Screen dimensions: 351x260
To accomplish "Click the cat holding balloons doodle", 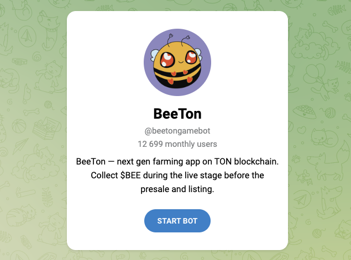I will click(x=321, y=82).
